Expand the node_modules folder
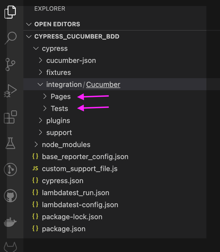The height and width of the screenshot is (252, 220). [x=66, y=145]
